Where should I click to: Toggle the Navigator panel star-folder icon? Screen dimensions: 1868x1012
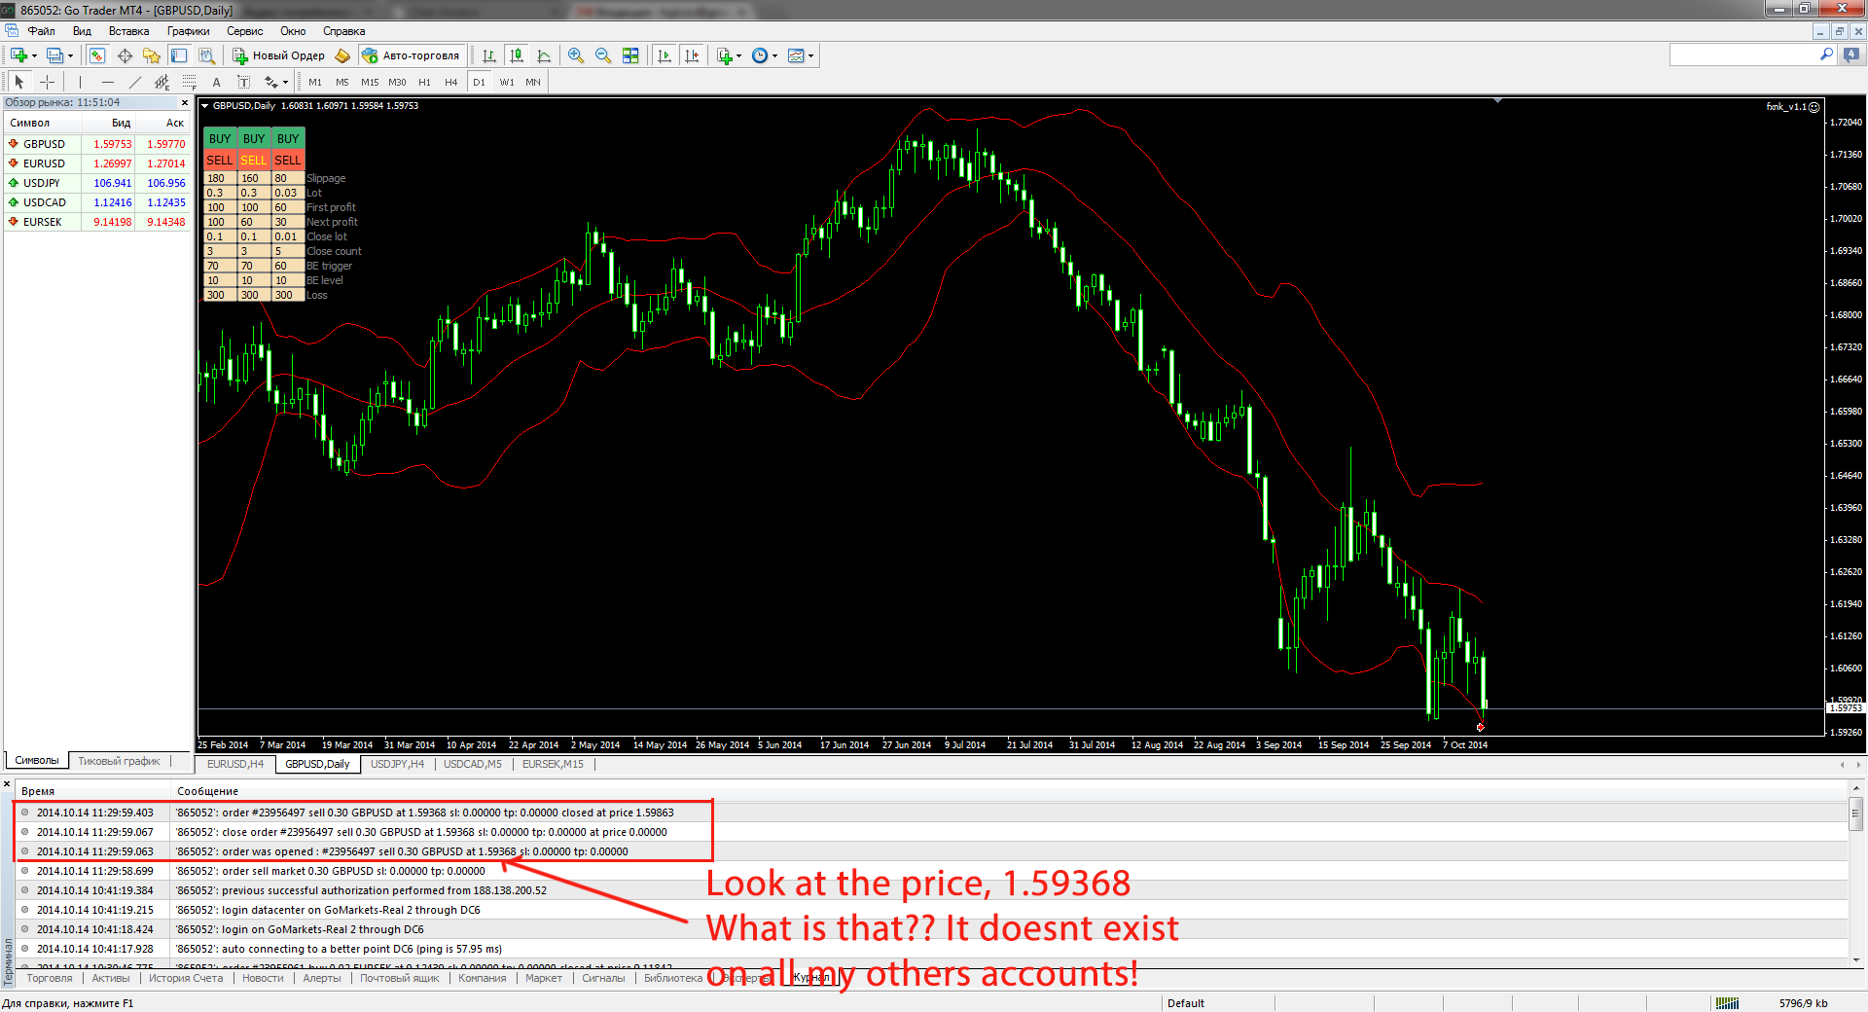(152, 55)
